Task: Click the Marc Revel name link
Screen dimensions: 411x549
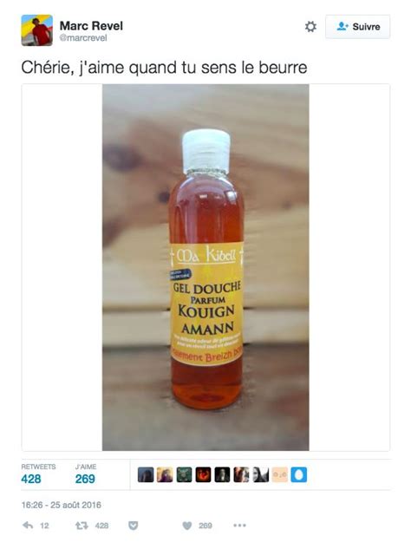Action: point(91,25)
